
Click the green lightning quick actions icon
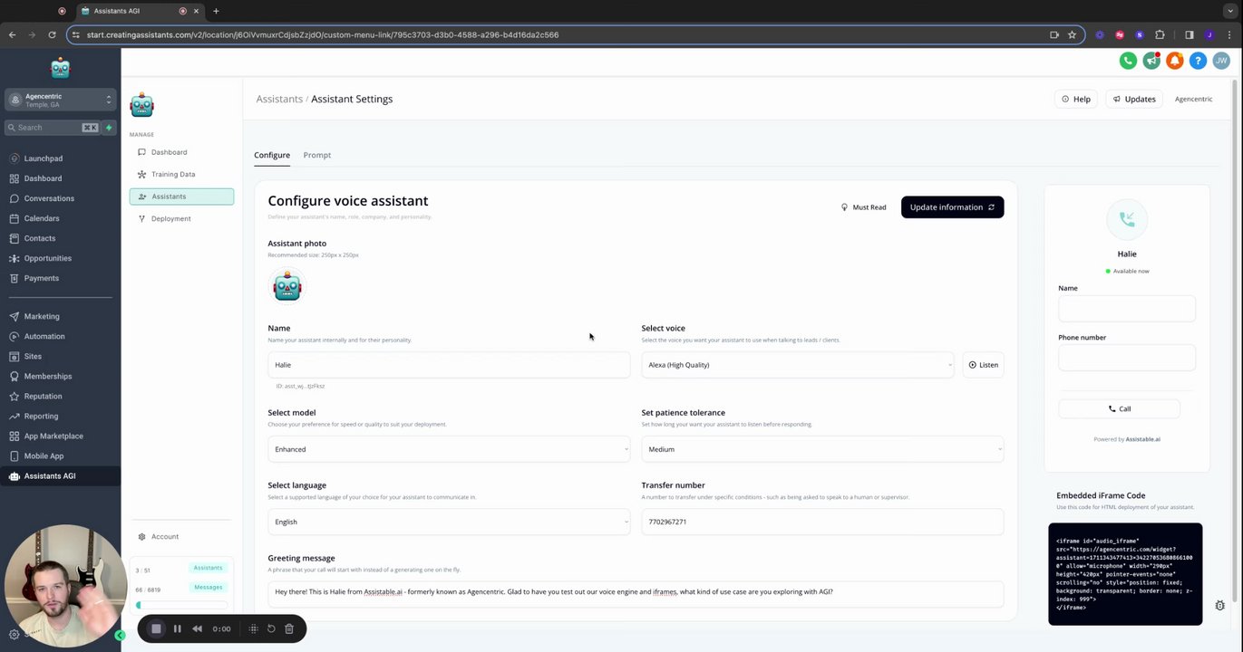(x=109, y=128)
